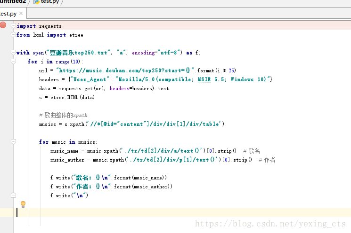
Task: Click the "a" file mode string
Action: click(x=121, y=53)
